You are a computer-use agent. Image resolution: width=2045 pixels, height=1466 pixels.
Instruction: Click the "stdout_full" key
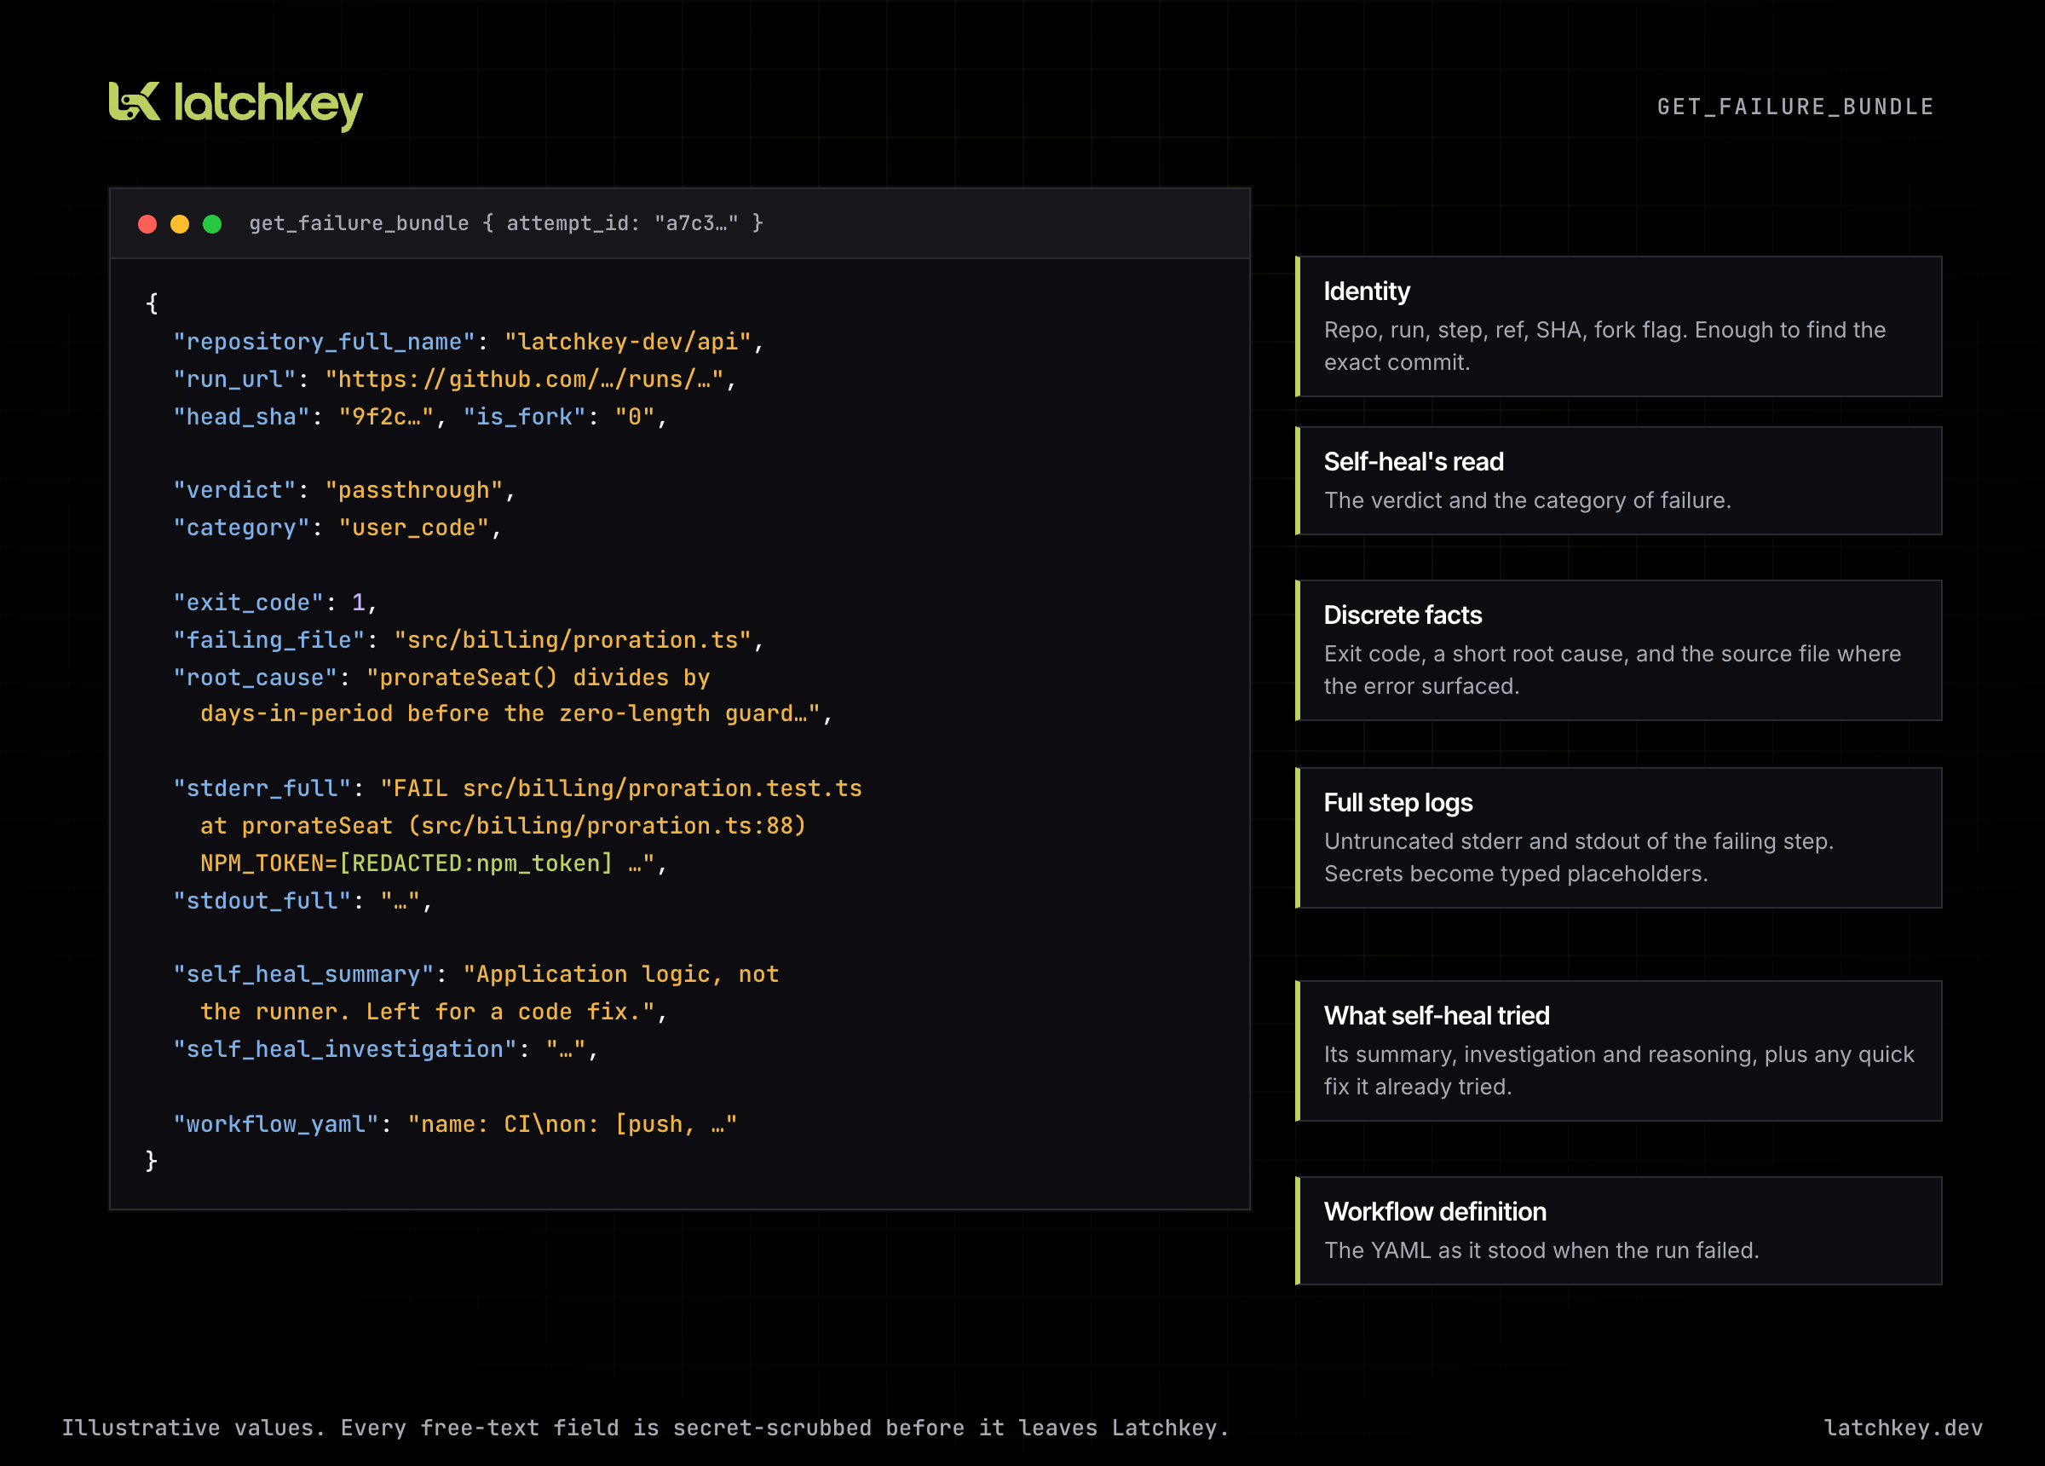coord(262,900)
